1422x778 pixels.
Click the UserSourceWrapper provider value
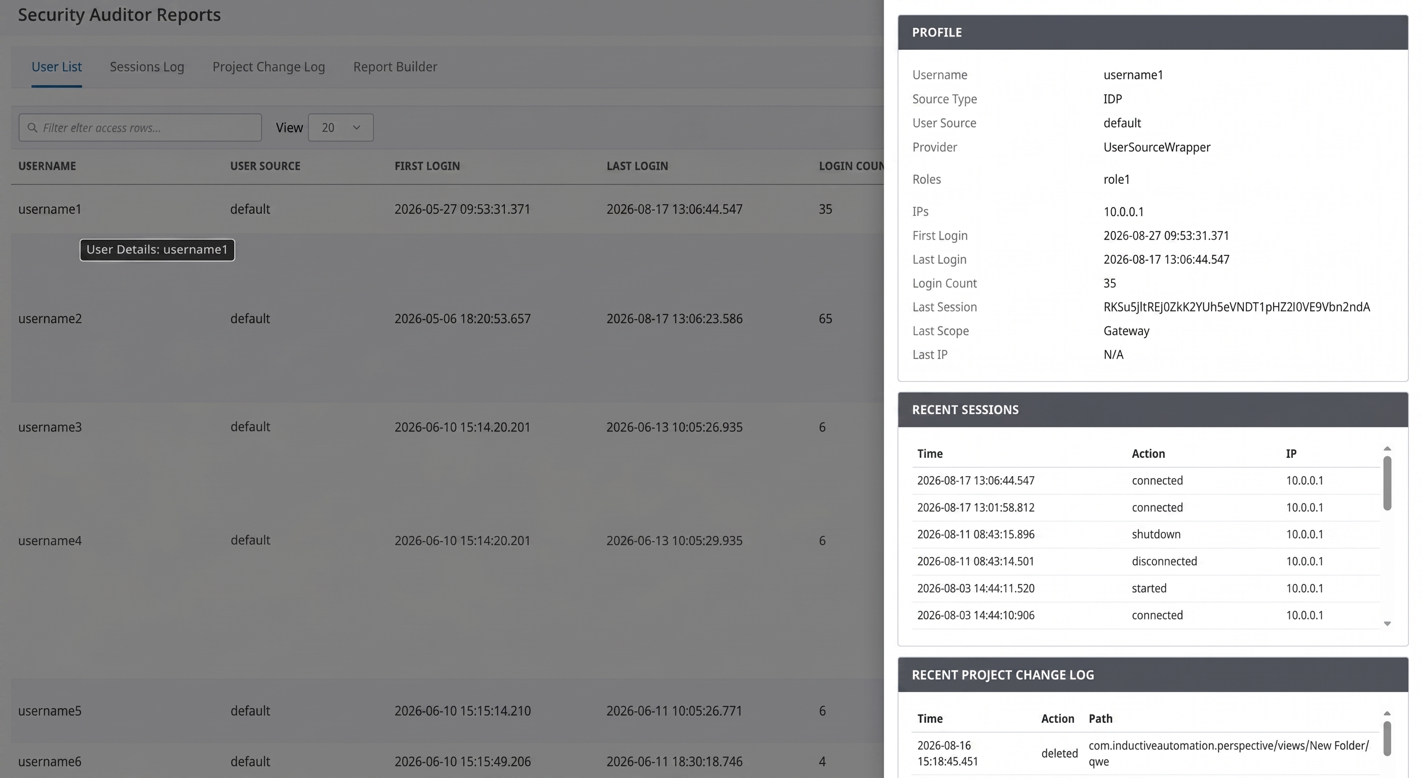1157,147
